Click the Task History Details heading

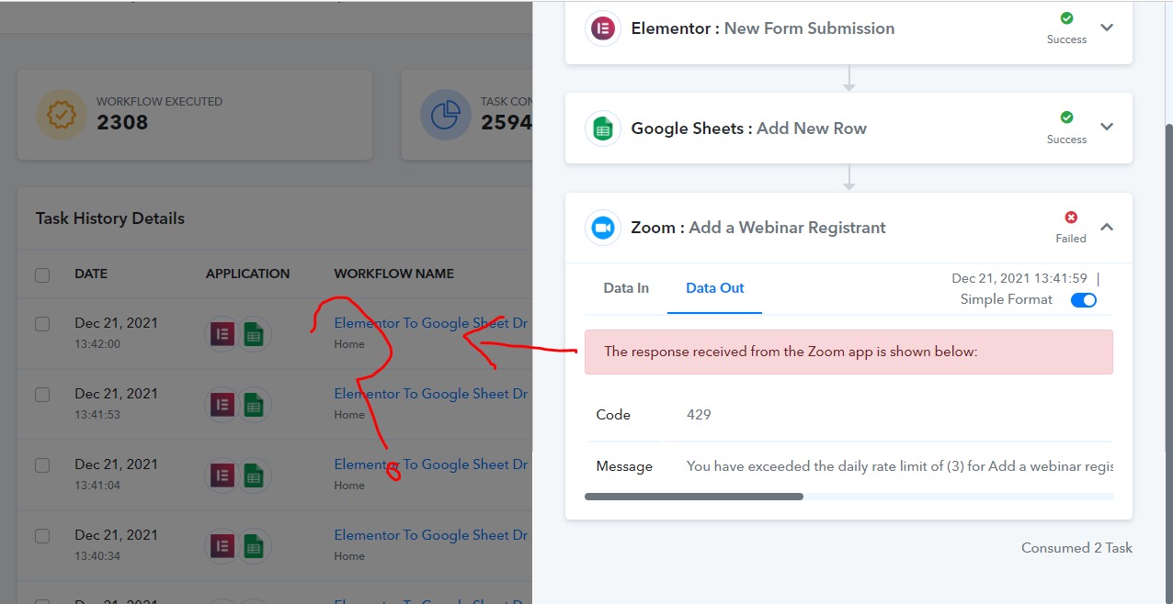(110, 218)
